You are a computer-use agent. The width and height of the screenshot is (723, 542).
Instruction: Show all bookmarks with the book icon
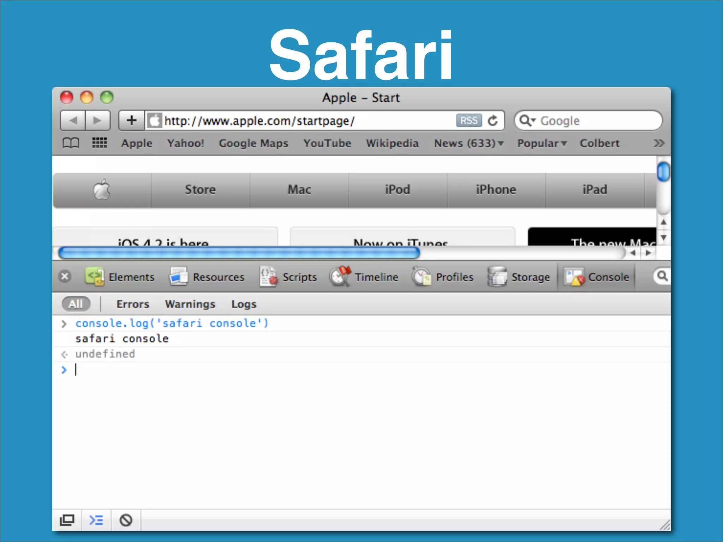pyautogui.click(x=71, y=143)
